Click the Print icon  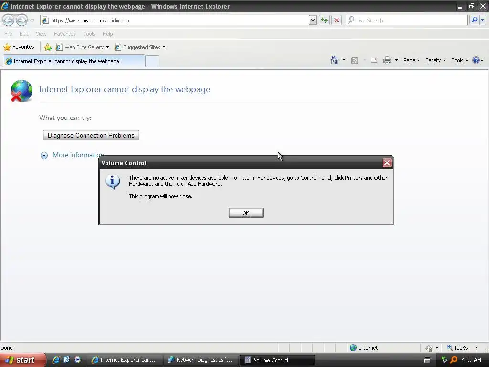(387, 60)
